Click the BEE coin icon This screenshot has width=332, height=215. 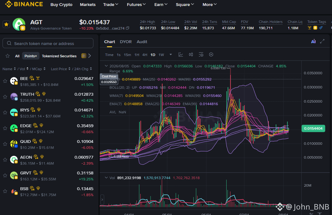14,81
